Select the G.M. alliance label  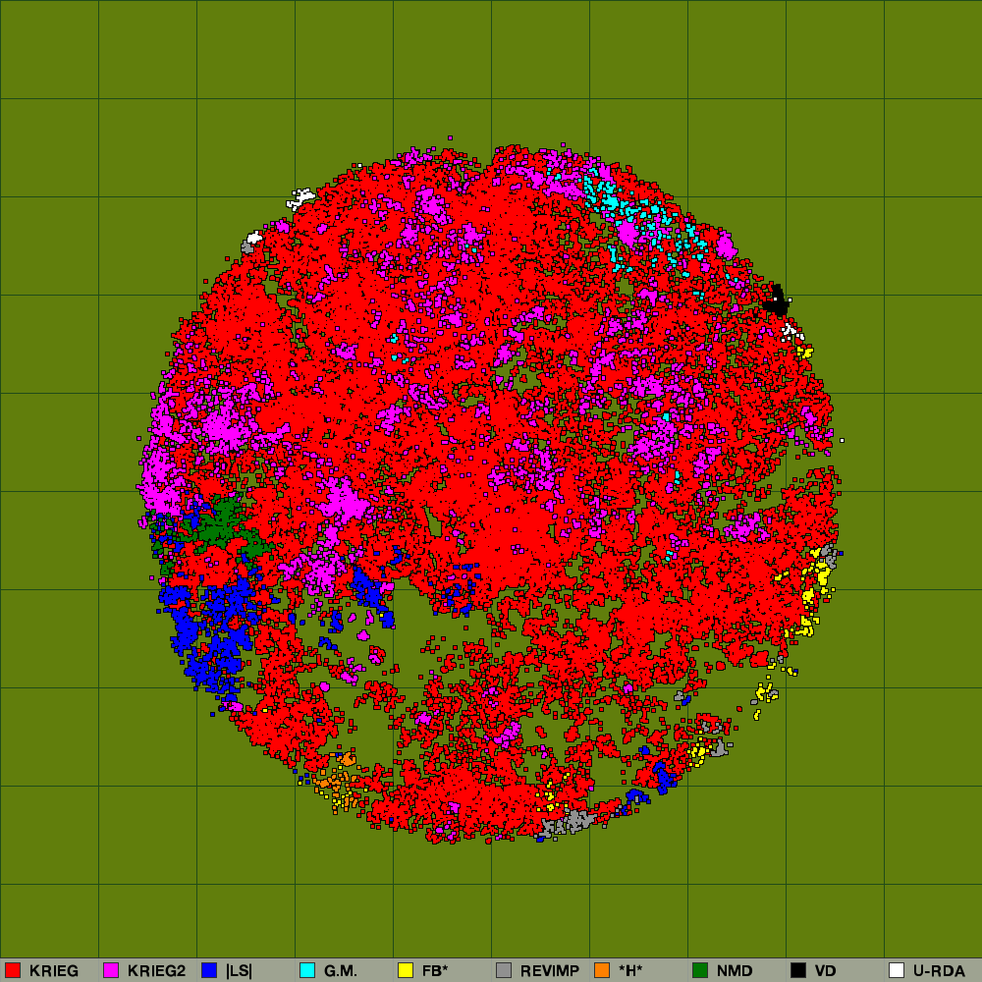tap(340, 971)
